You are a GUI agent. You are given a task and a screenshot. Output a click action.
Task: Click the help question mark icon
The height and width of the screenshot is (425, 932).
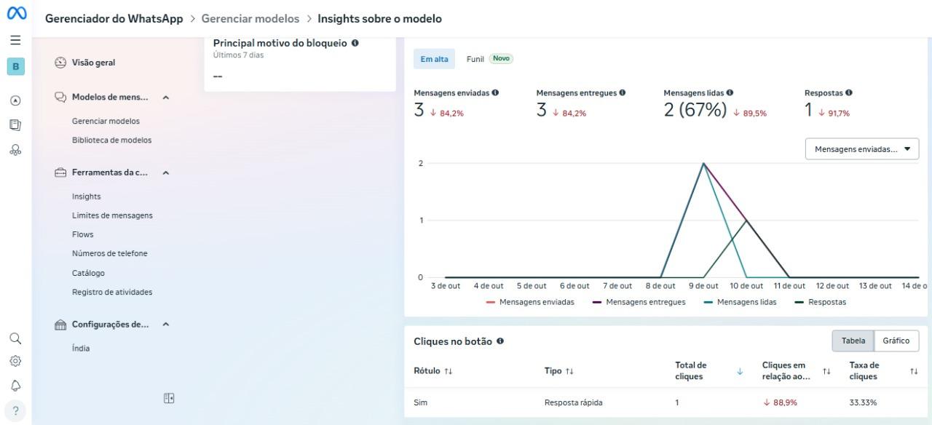[15, 410]
